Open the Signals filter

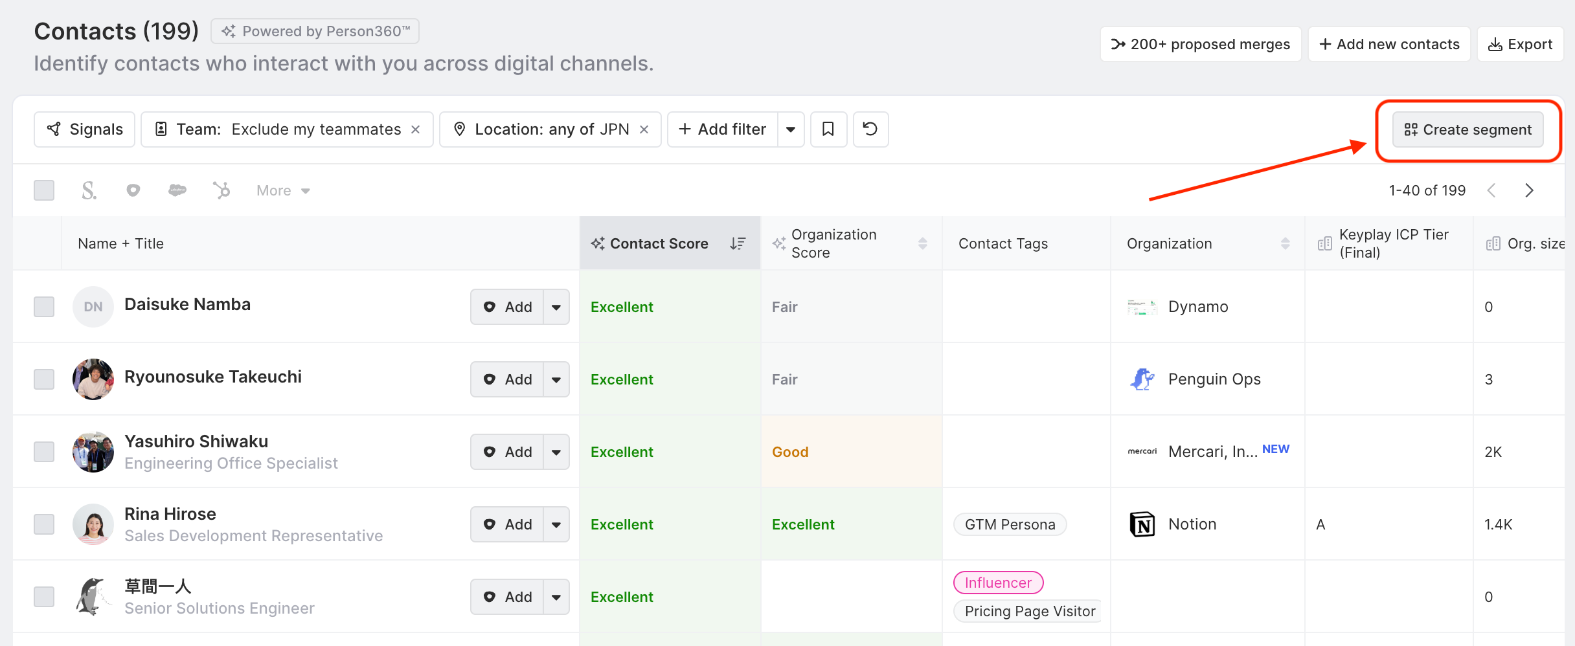click(85, 129)
